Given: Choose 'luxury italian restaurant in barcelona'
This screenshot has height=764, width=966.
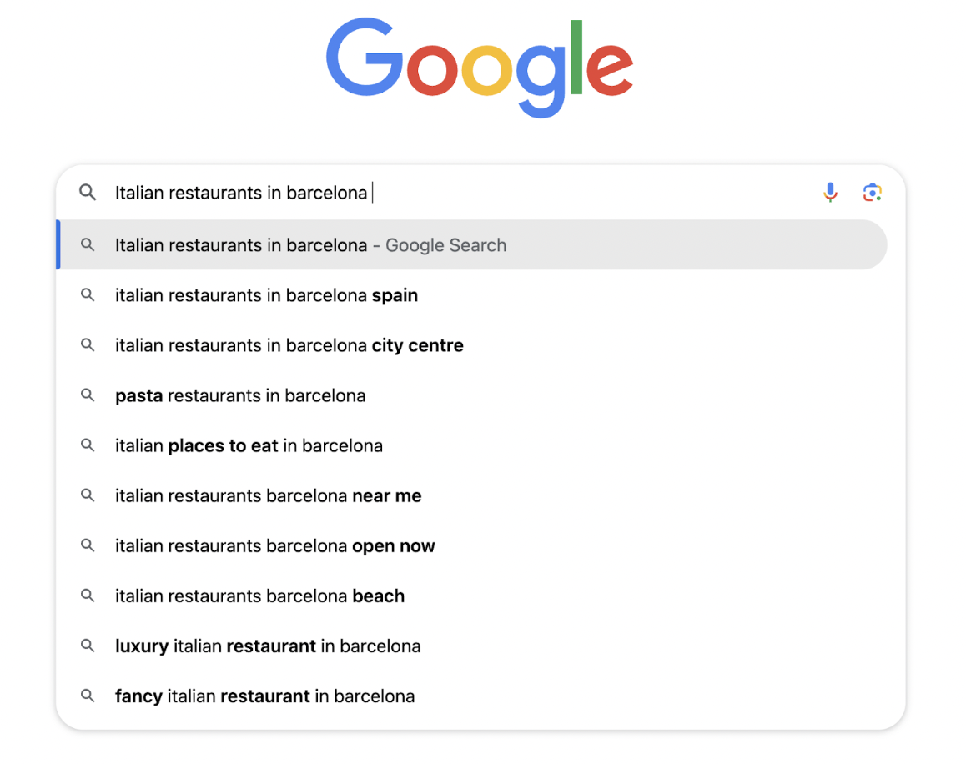Looking at the screenshot, I should pyautogui.click(x=268, y=646).
